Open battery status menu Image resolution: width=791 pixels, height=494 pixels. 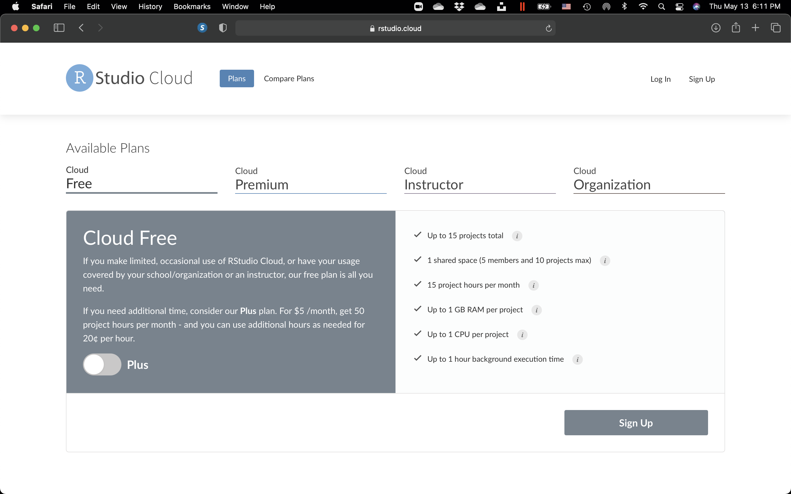tap(544, 7)
